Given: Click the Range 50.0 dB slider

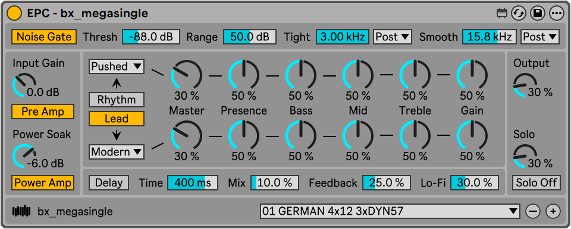Looking at the screenshot, I should (249, 37).
